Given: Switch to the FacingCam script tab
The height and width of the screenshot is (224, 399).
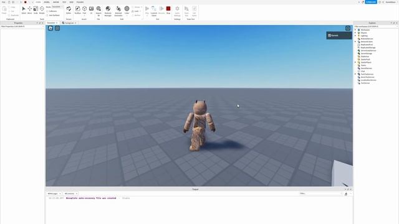Looking at the screenshot, I should (x=69, y=23).
